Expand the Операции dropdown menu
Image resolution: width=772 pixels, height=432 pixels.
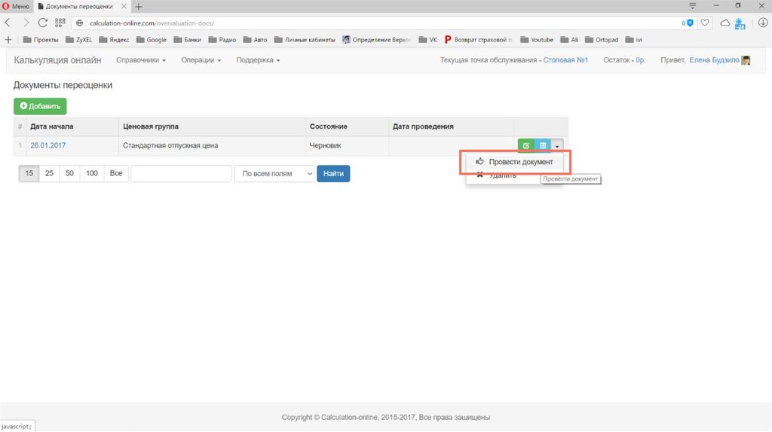[201, 60]
